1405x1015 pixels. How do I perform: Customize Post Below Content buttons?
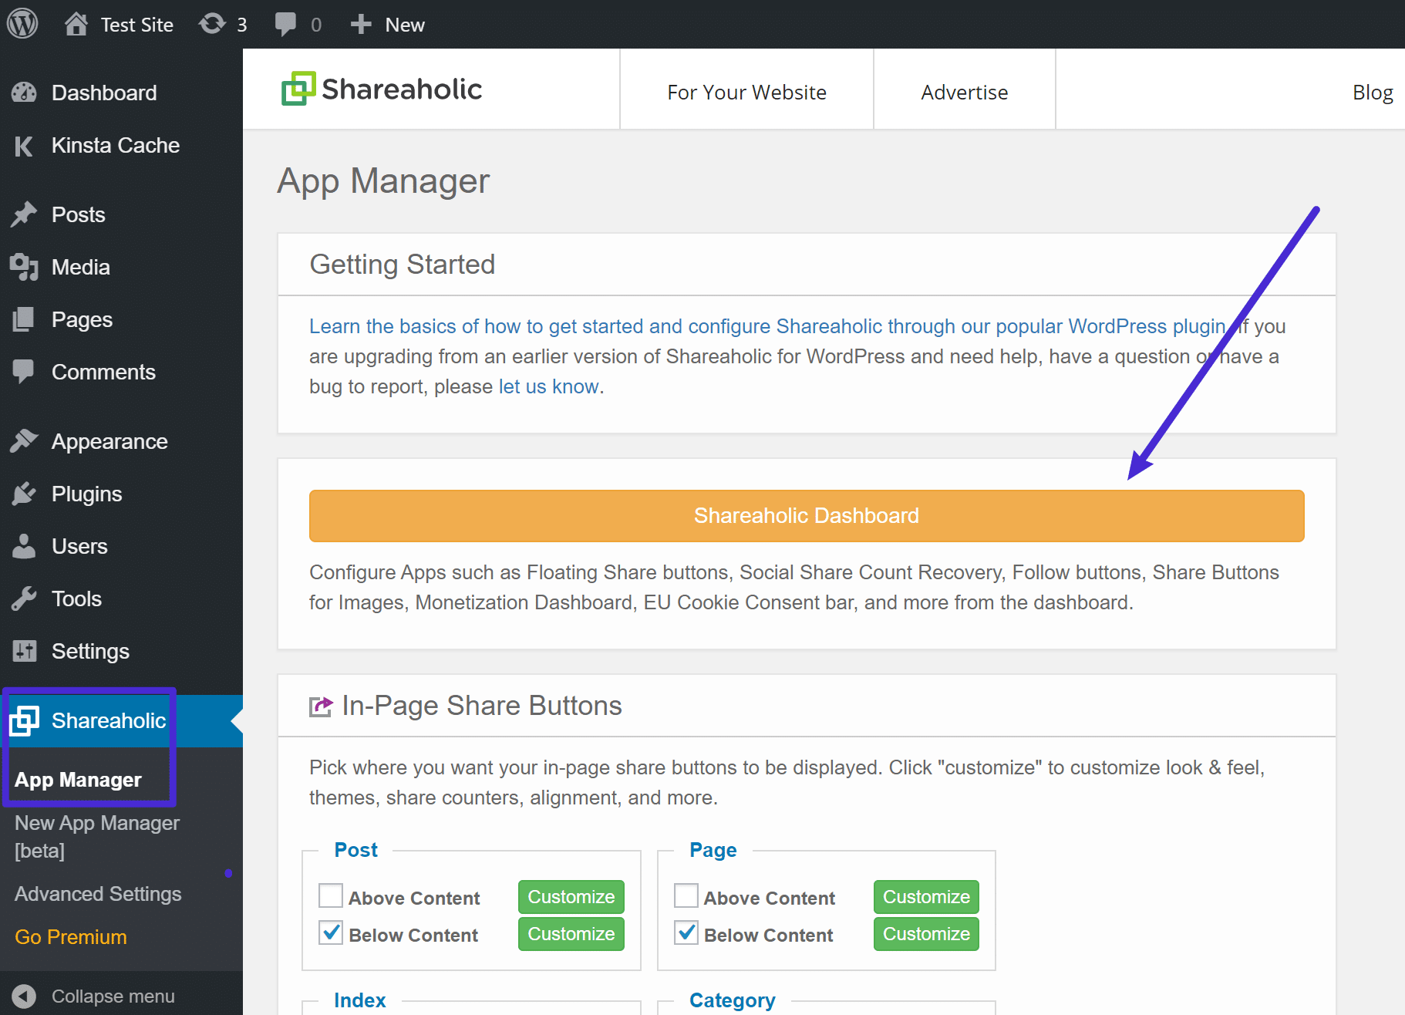click(571, 933)
